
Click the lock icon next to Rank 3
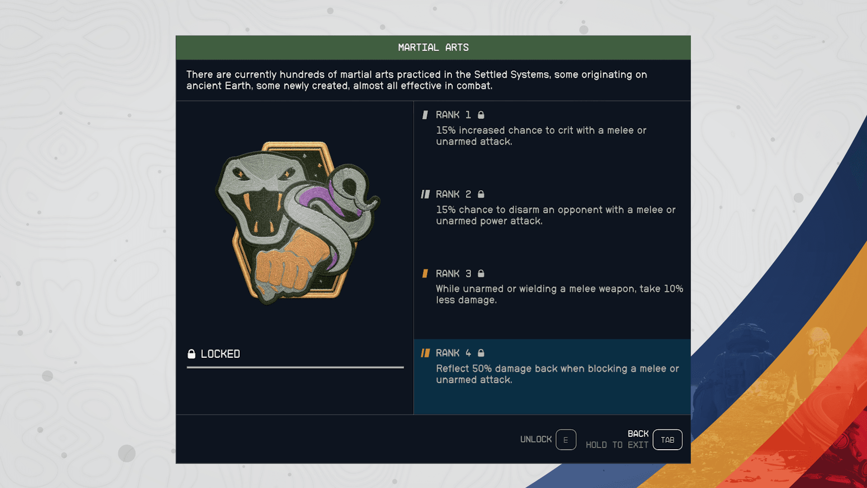coord(481,273)
